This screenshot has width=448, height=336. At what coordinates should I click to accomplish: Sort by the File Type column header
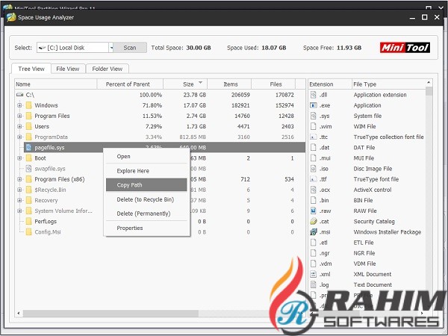388,84
